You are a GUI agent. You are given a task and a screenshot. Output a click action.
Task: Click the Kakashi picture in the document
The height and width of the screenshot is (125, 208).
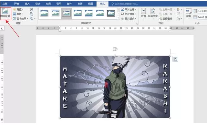coord(115,87)
